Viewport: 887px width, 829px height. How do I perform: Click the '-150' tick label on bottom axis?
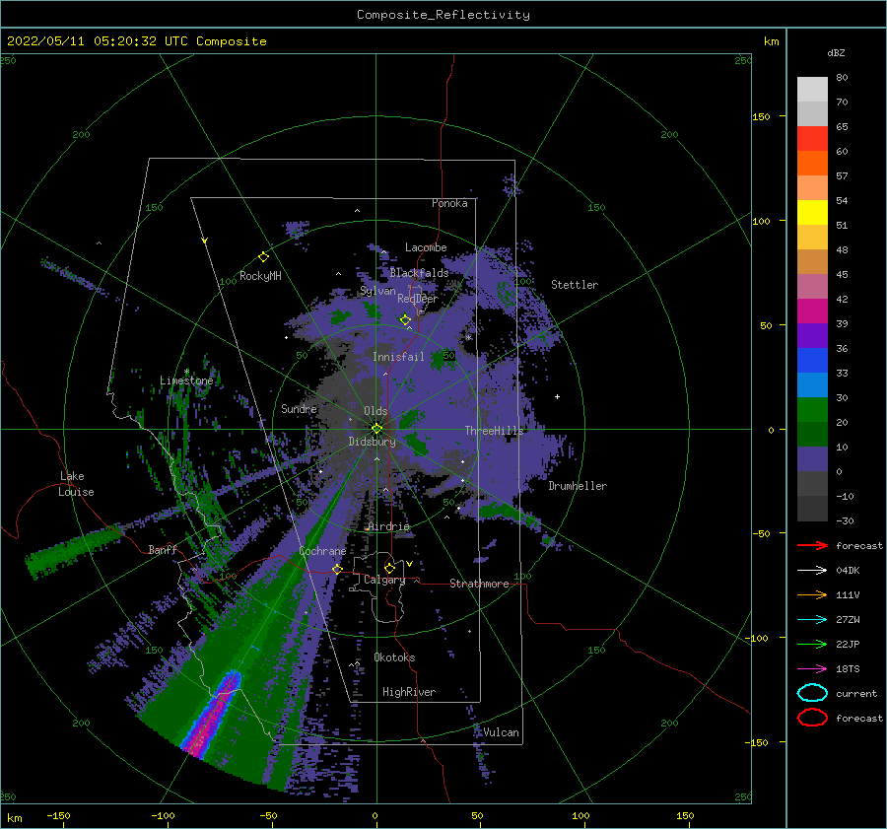click(x=58, y=815)
